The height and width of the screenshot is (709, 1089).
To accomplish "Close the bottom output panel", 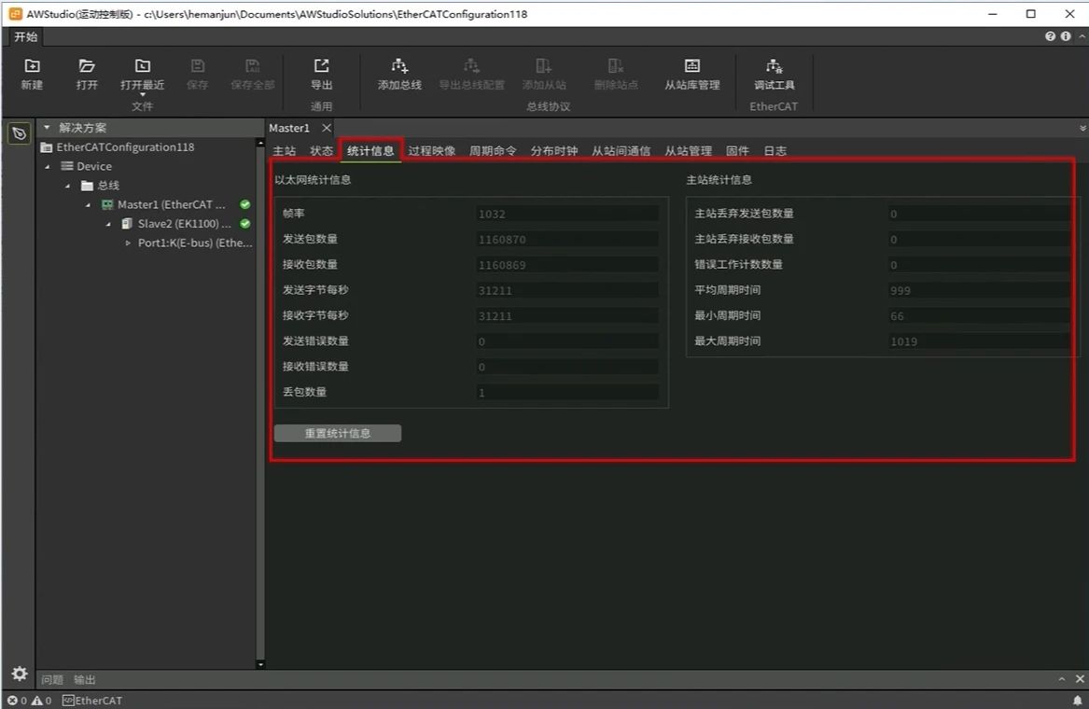I will pyautogui.click(x=1080, y=679).
